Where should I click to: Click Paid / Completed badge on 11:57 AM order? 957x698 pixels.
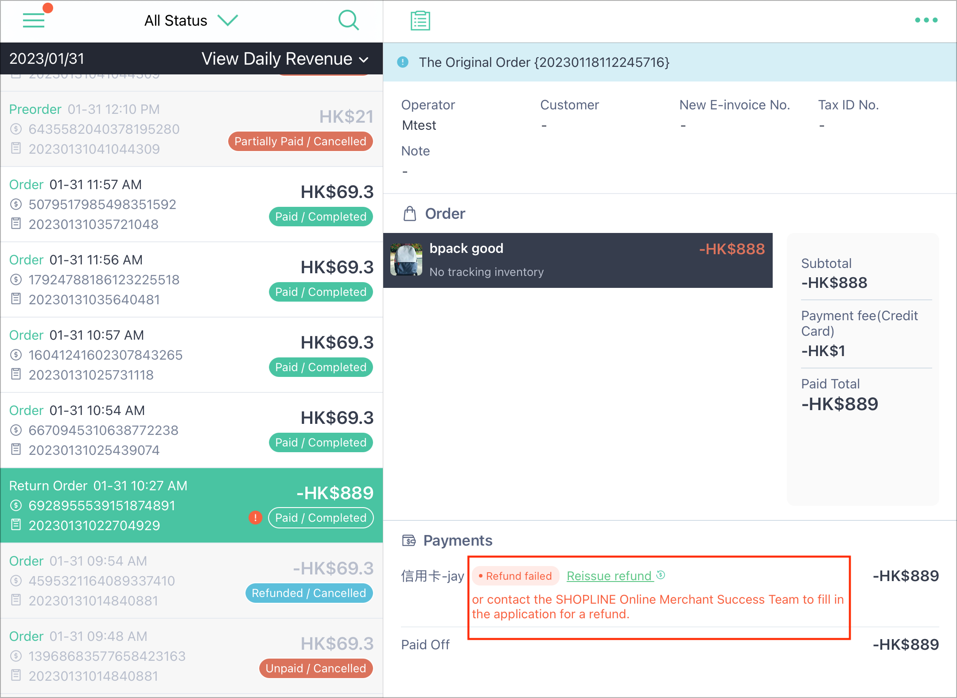pos(321,217)
